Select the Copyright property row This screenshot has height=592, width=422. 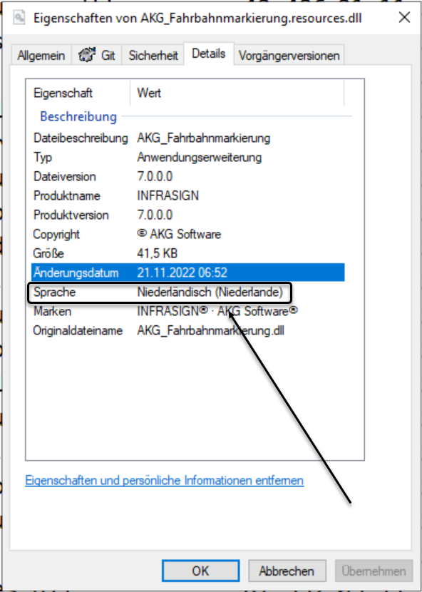click(x=188, y=234)
